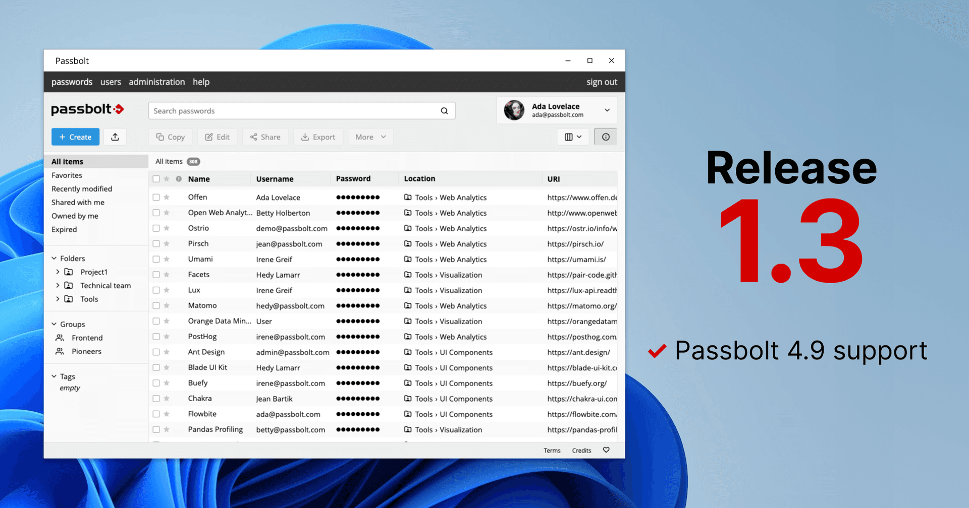Star the Offen row as favorite

pos(167,197)
